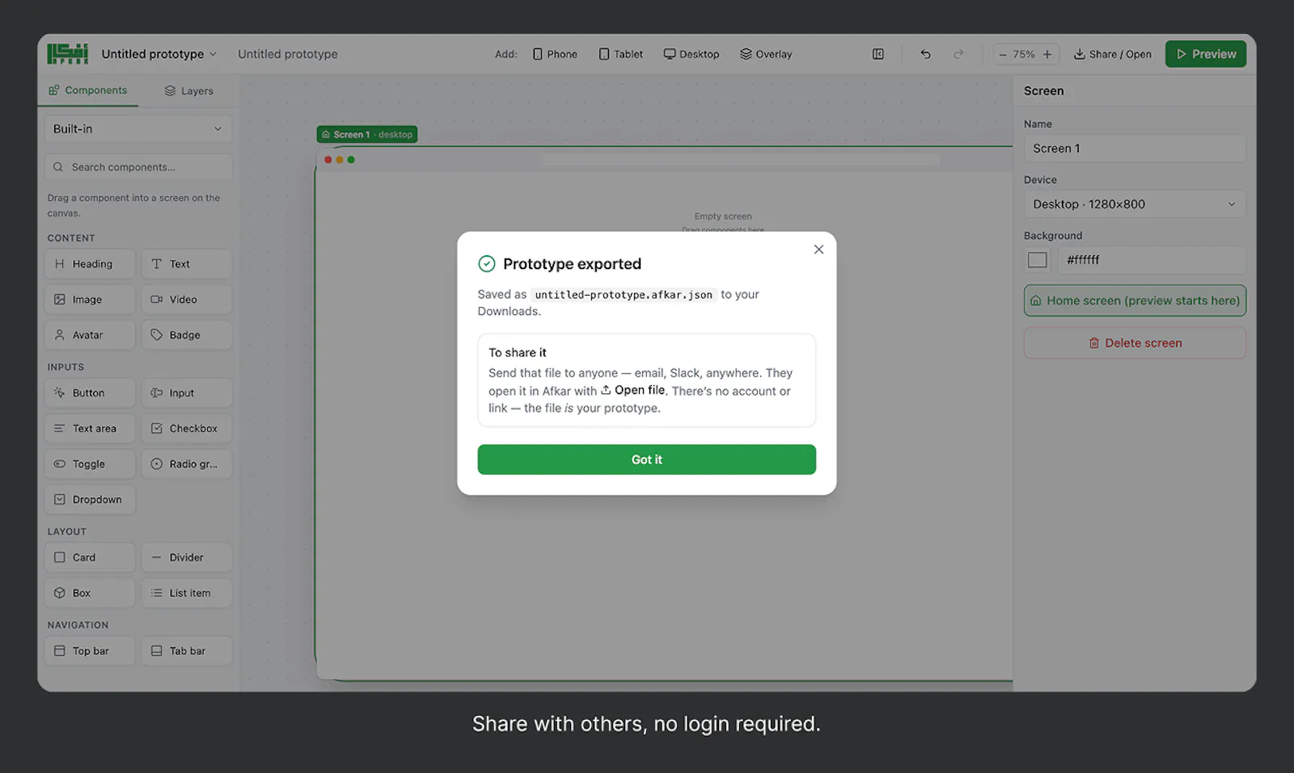Open the Desktop 1280×800 device dropdown
The width and height of the screenshot is (1294, 773).
tap(1135, 204)
